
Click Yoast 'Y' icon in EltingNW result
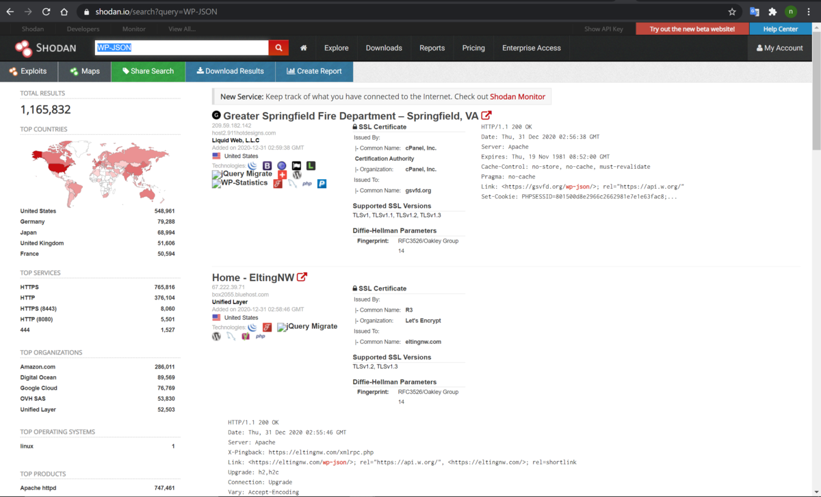[246, 336]
